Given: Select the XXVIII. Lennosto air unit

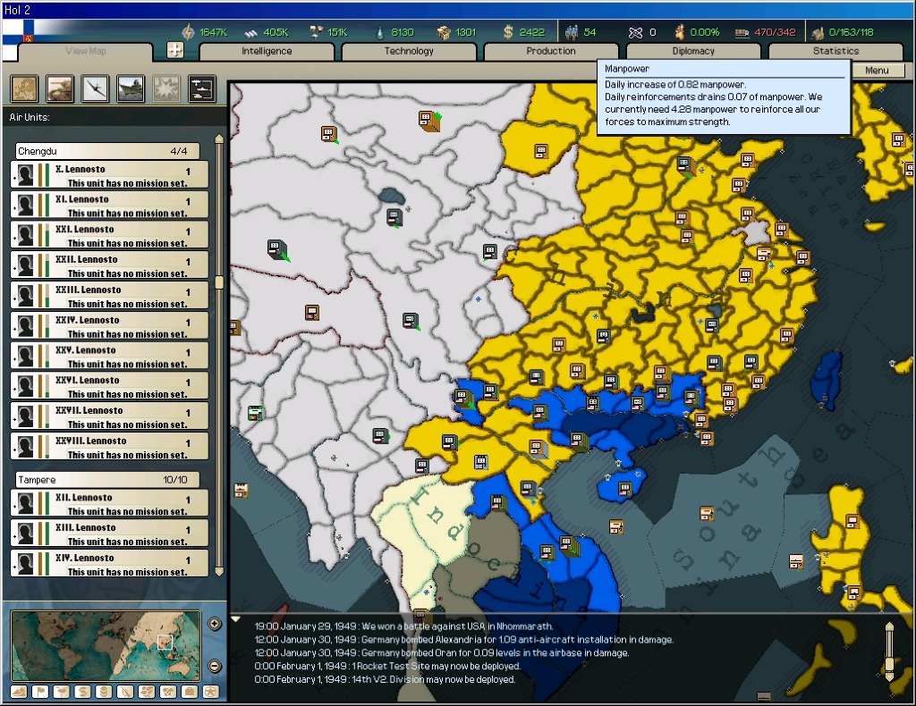Looking at the screenshot, I should pos(109,447).
